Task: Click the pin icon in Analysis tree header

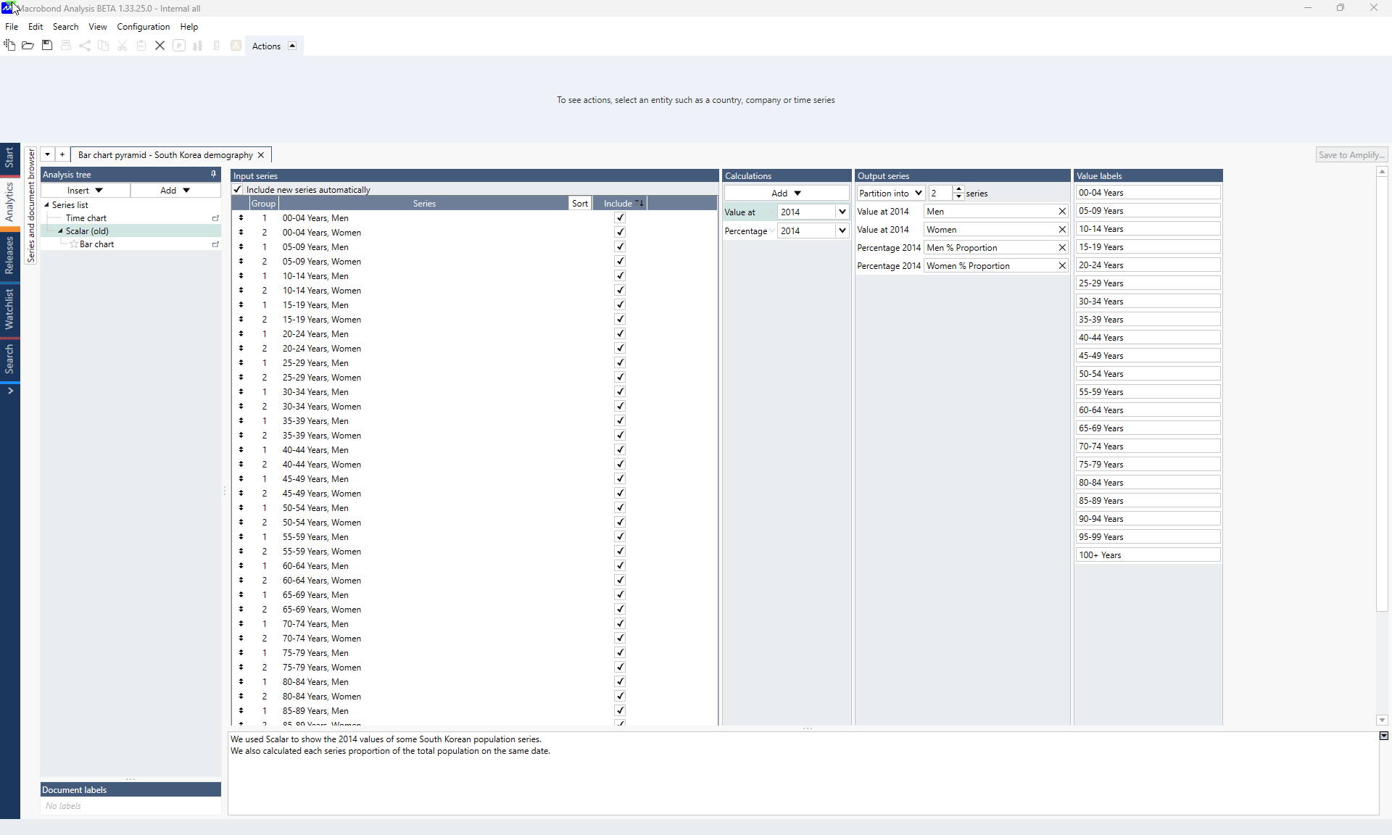Action: pos(213,174)
